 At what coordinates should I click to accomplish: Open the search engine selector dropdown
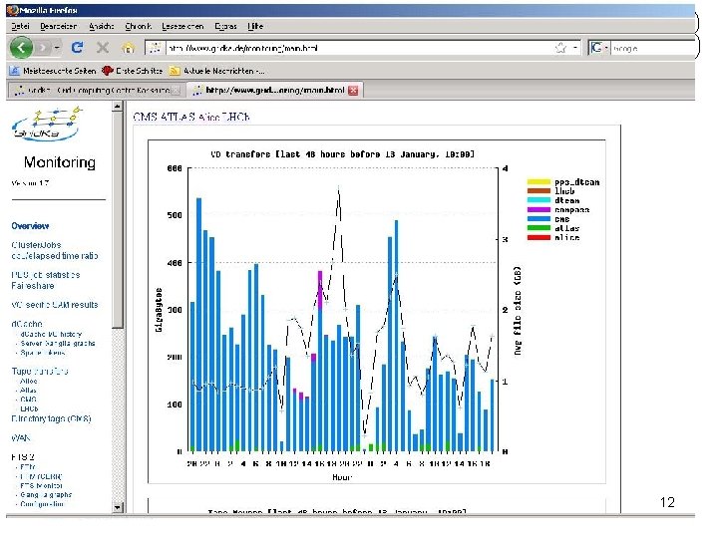606,48
